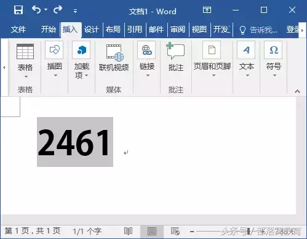Viewport: 307px width, 239px height.
Task: Collapse the ribbon with the chevron
Action: coord(297,91)
